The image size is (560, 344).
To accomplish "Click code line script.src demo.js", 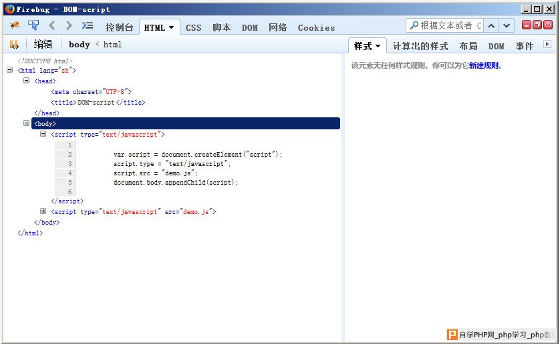I will pos(155,173).
